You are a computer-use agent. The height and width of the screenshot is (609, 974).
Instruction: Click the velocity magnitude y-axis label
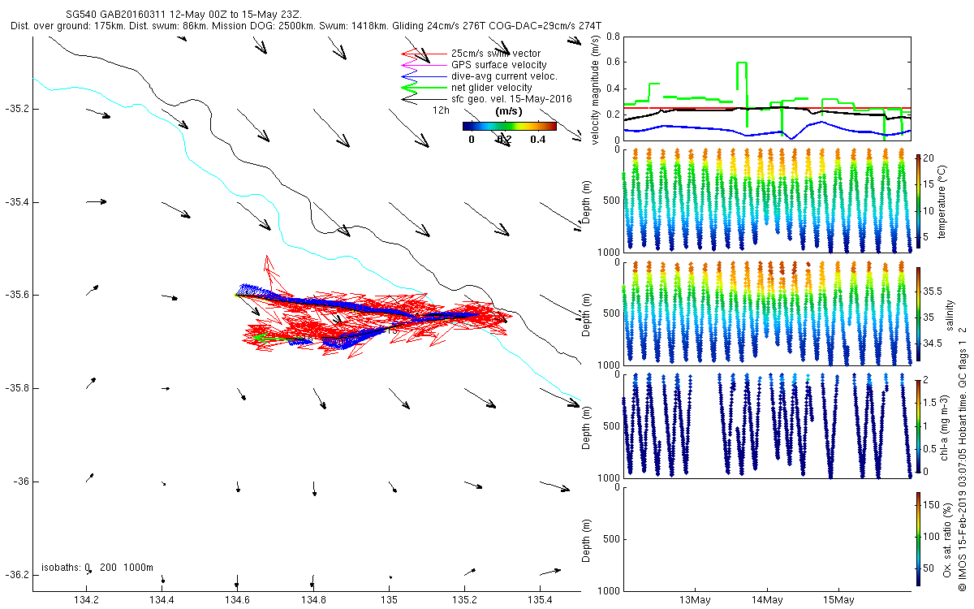(595, 89)
